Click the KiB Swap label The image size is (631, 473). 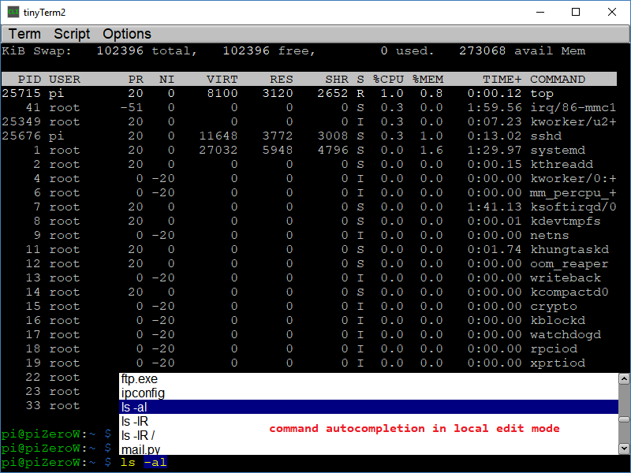36,50
